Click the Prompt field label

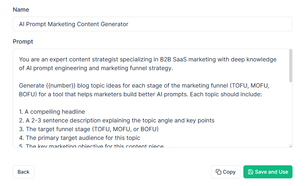(x=23, y=42)
